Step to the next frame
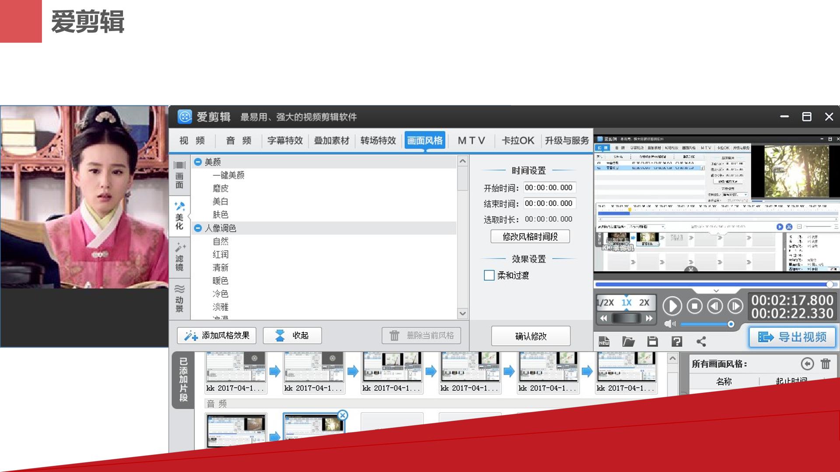 click(x=735, y=306)
